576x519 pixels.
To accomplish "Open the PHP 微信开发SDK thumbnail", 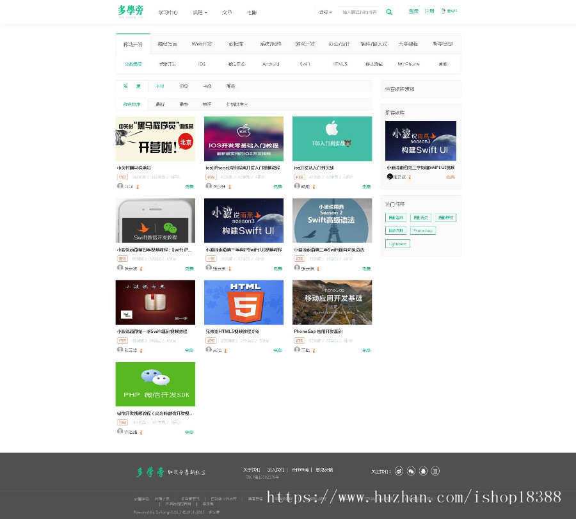I will pyautogui.click(x=156, y=384).
